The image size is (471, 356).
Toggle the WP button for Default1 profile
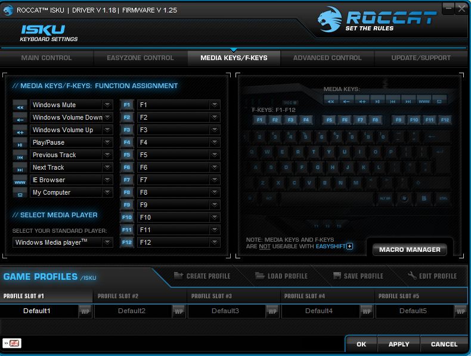85,311
